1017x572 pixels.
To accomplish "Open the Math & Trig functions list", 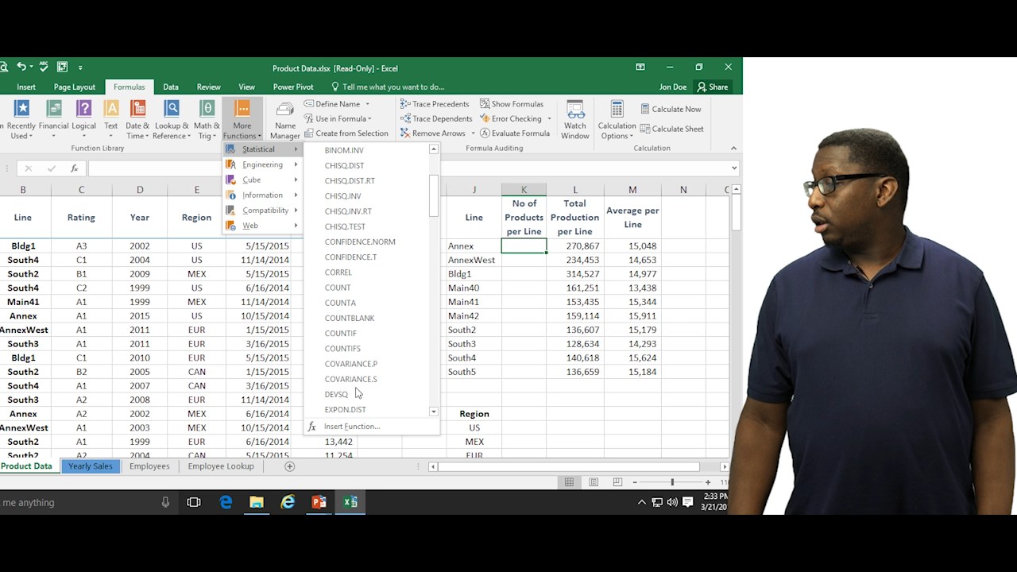I will pyautogui.click(x=207, y=119).
